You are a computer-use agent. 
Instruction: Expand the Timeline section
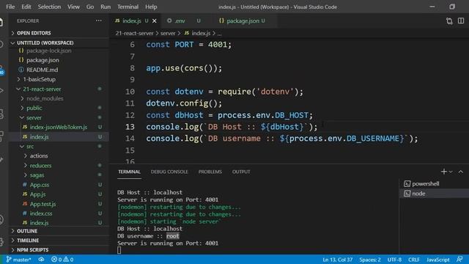point(59,241)
